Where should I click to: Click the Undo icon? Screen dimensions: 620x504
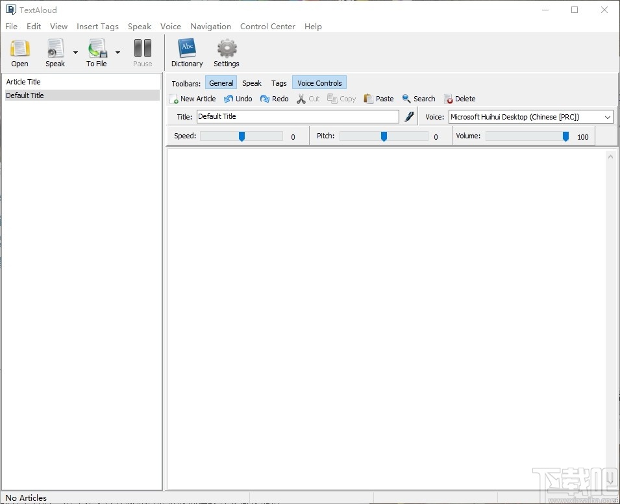pos(238,98)
